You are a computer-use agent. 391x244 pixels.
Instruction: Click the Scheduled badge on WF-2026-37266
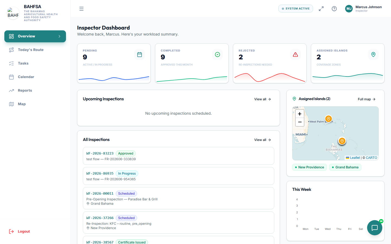coord(126,218)
